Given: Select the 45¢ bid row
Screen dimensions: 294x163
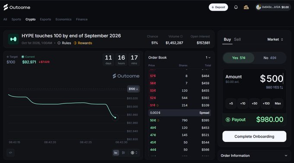Looking at the screenshot, I should pos(179,142).
